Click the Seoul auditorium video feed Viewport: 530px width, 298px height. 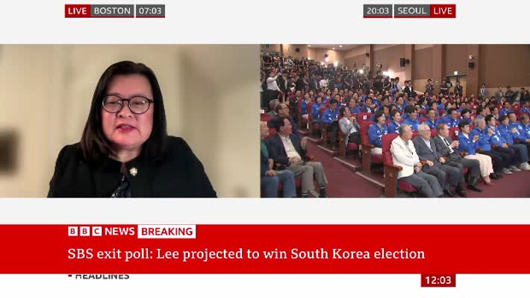click(395, 121)
